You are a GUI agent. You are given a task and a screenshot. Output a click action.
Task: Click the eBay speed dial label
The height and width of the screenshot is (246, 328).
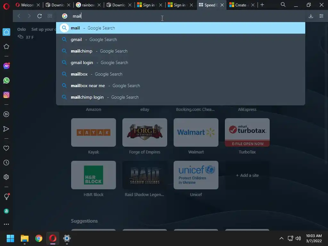pyautogui.click(x=145, y=110)
